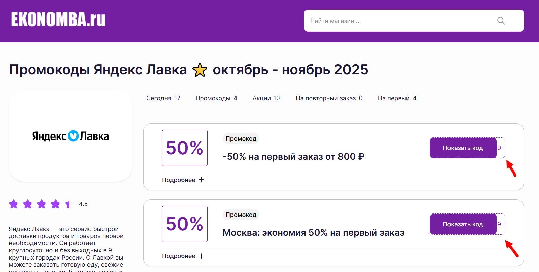Click the EKONOMBA.ru site logo

pyautogui.click(x=58, y=20)
